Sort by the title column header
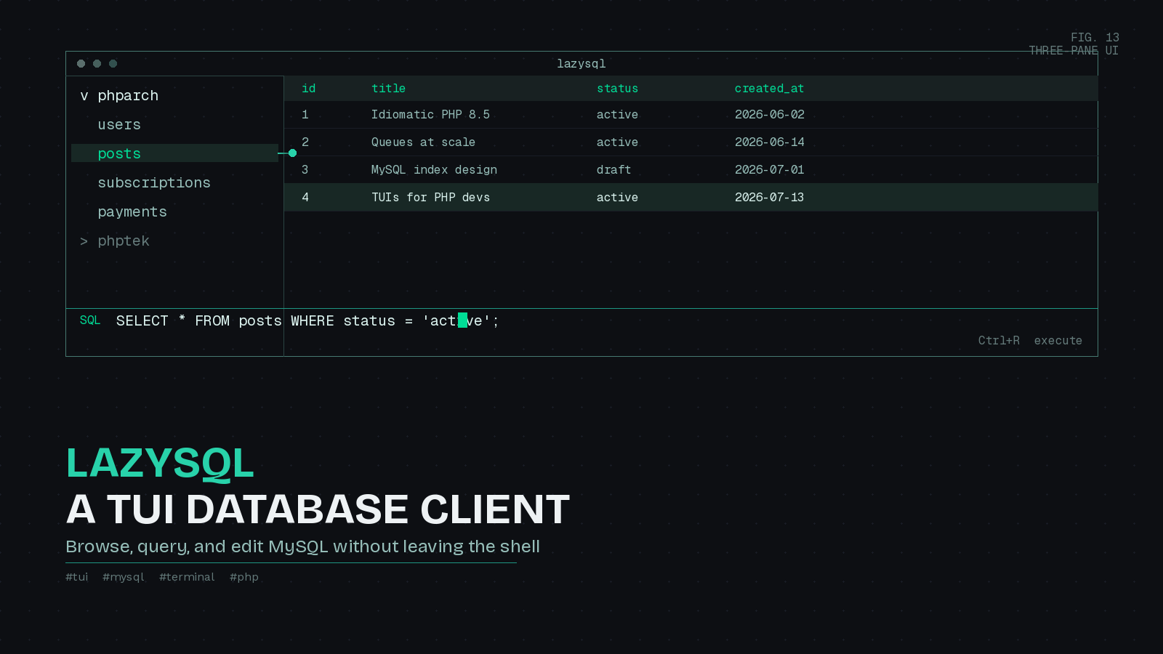This screenshot has height=654, width=1163. tap(388, 89)
